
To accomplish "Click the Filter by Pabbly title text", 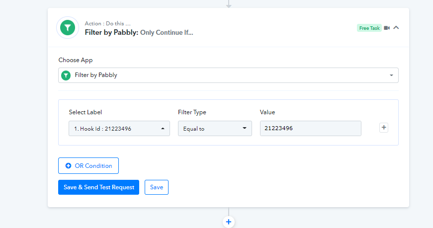I will click(x=111, y=32).
